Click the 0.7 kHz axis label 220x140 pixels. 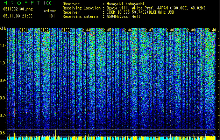[3, 115]
